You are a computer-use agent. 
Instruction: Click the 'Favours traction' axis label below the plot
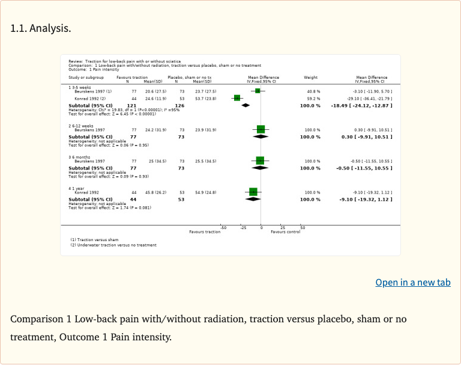(x=205, y=232)
